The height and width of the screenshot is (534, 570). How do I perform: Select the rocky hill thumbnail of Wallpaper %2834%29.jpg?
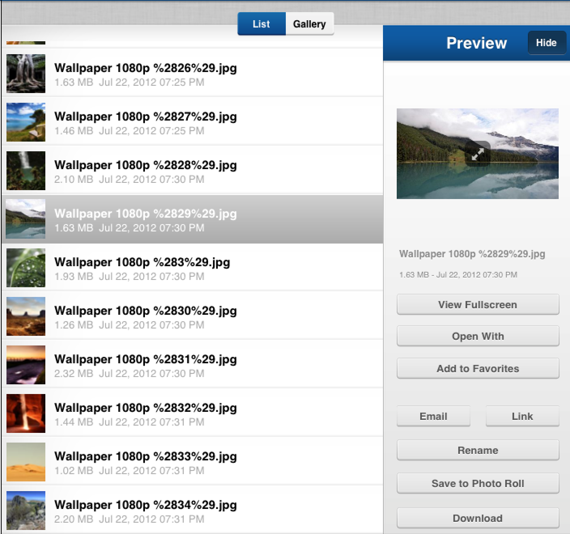click(26, 511)
